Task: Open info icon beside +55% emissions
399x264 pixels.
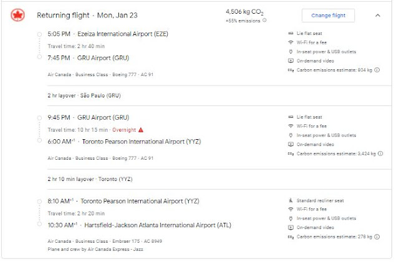Action: (x=264, y=21)
